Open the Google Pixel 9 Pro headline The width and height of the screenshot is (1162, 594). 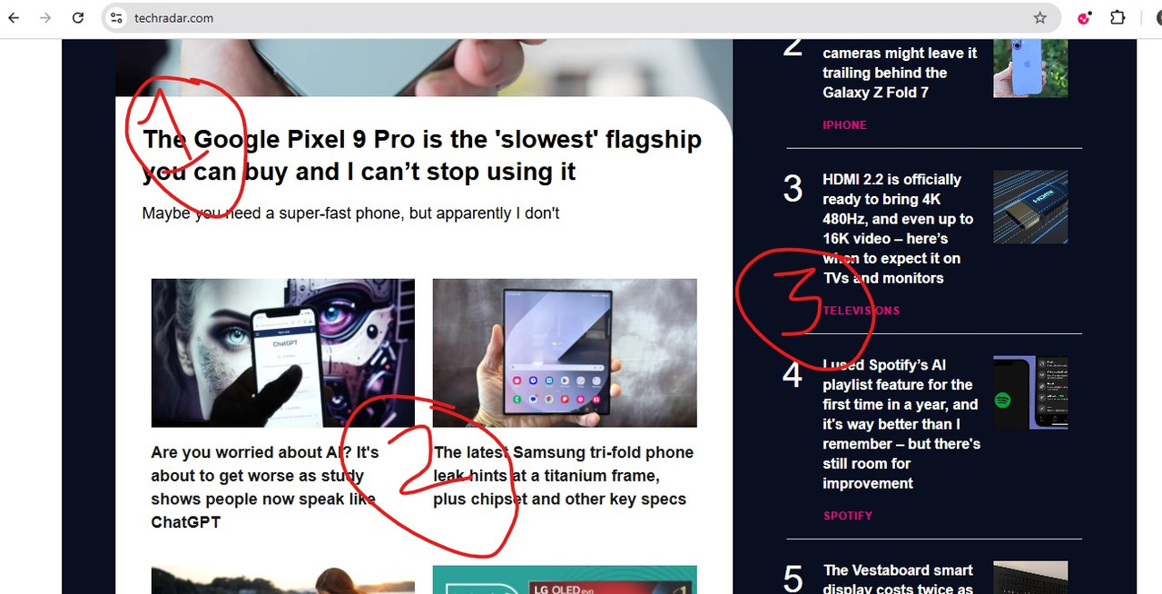pyautogui.click(x=422, y=155)
